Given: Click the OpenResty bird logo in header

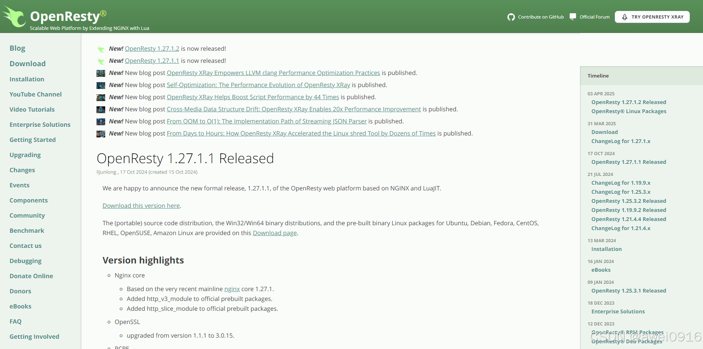Looking at the screenshot, I should 14,17.
